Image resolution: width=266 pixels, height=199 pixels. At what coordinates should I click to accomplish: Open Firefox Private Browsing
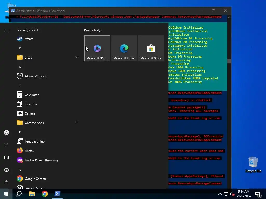coord(47,160)
